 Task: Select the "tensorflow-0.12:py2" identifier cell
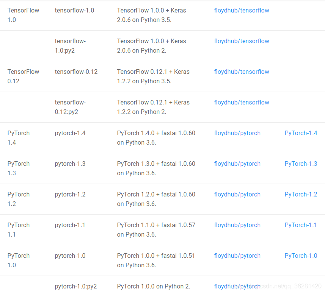(70, 107)
